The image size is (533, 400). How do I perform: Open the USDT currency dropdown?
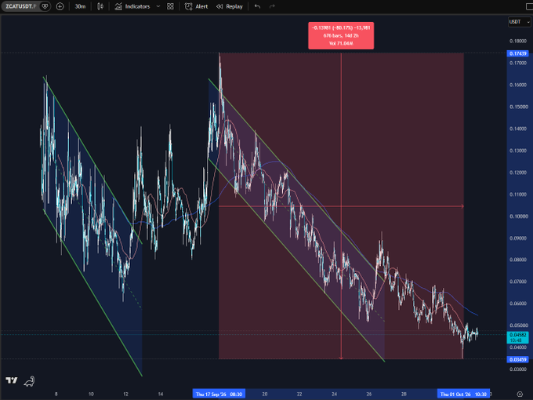pos(519,22)
